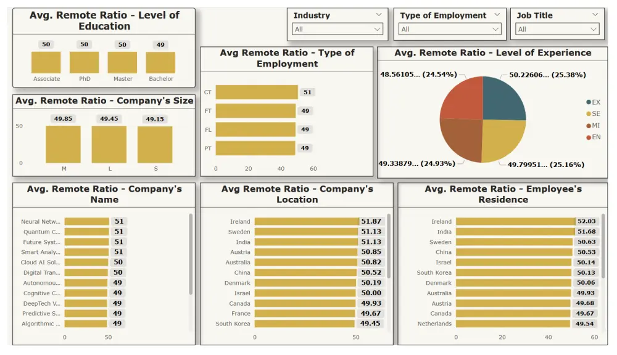This screenshot has width=617, height=355.
Task: Click the 50.13 South Korea residence value
Action: [x=586, y=272]
